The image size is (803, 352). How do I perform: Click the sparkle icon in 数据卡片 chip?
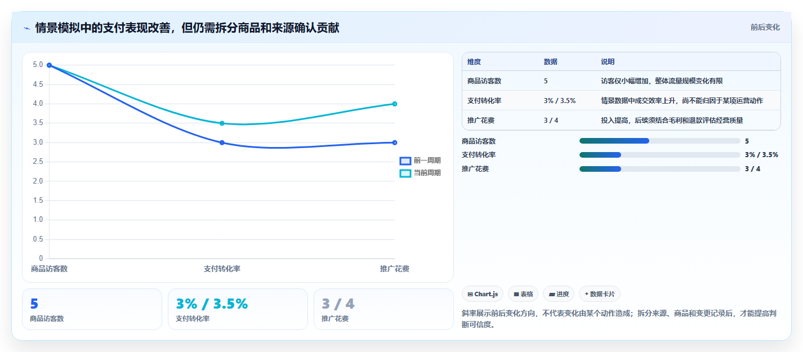587,294
